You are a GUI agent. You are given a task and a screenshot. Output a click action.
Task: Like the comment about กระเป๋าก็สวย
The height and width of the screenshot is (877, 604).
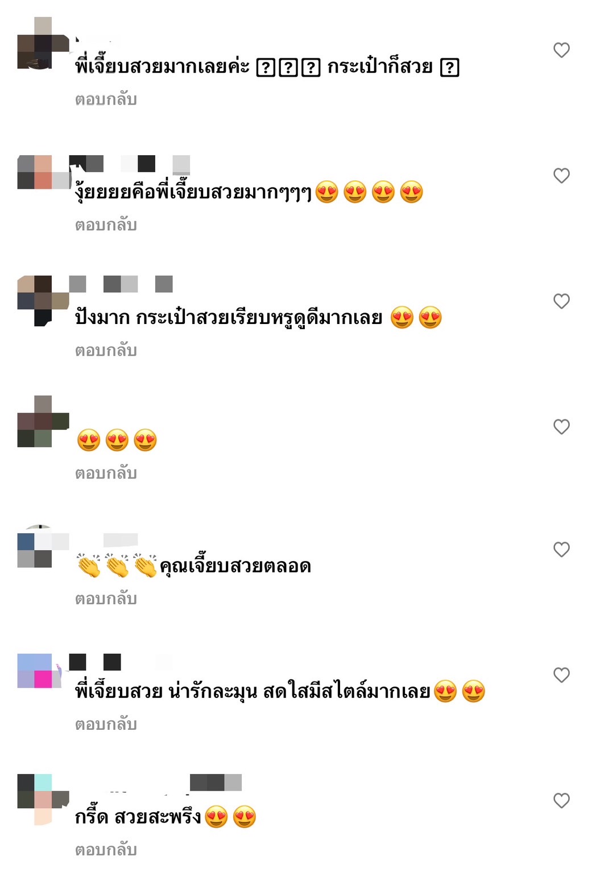[561, 50]
